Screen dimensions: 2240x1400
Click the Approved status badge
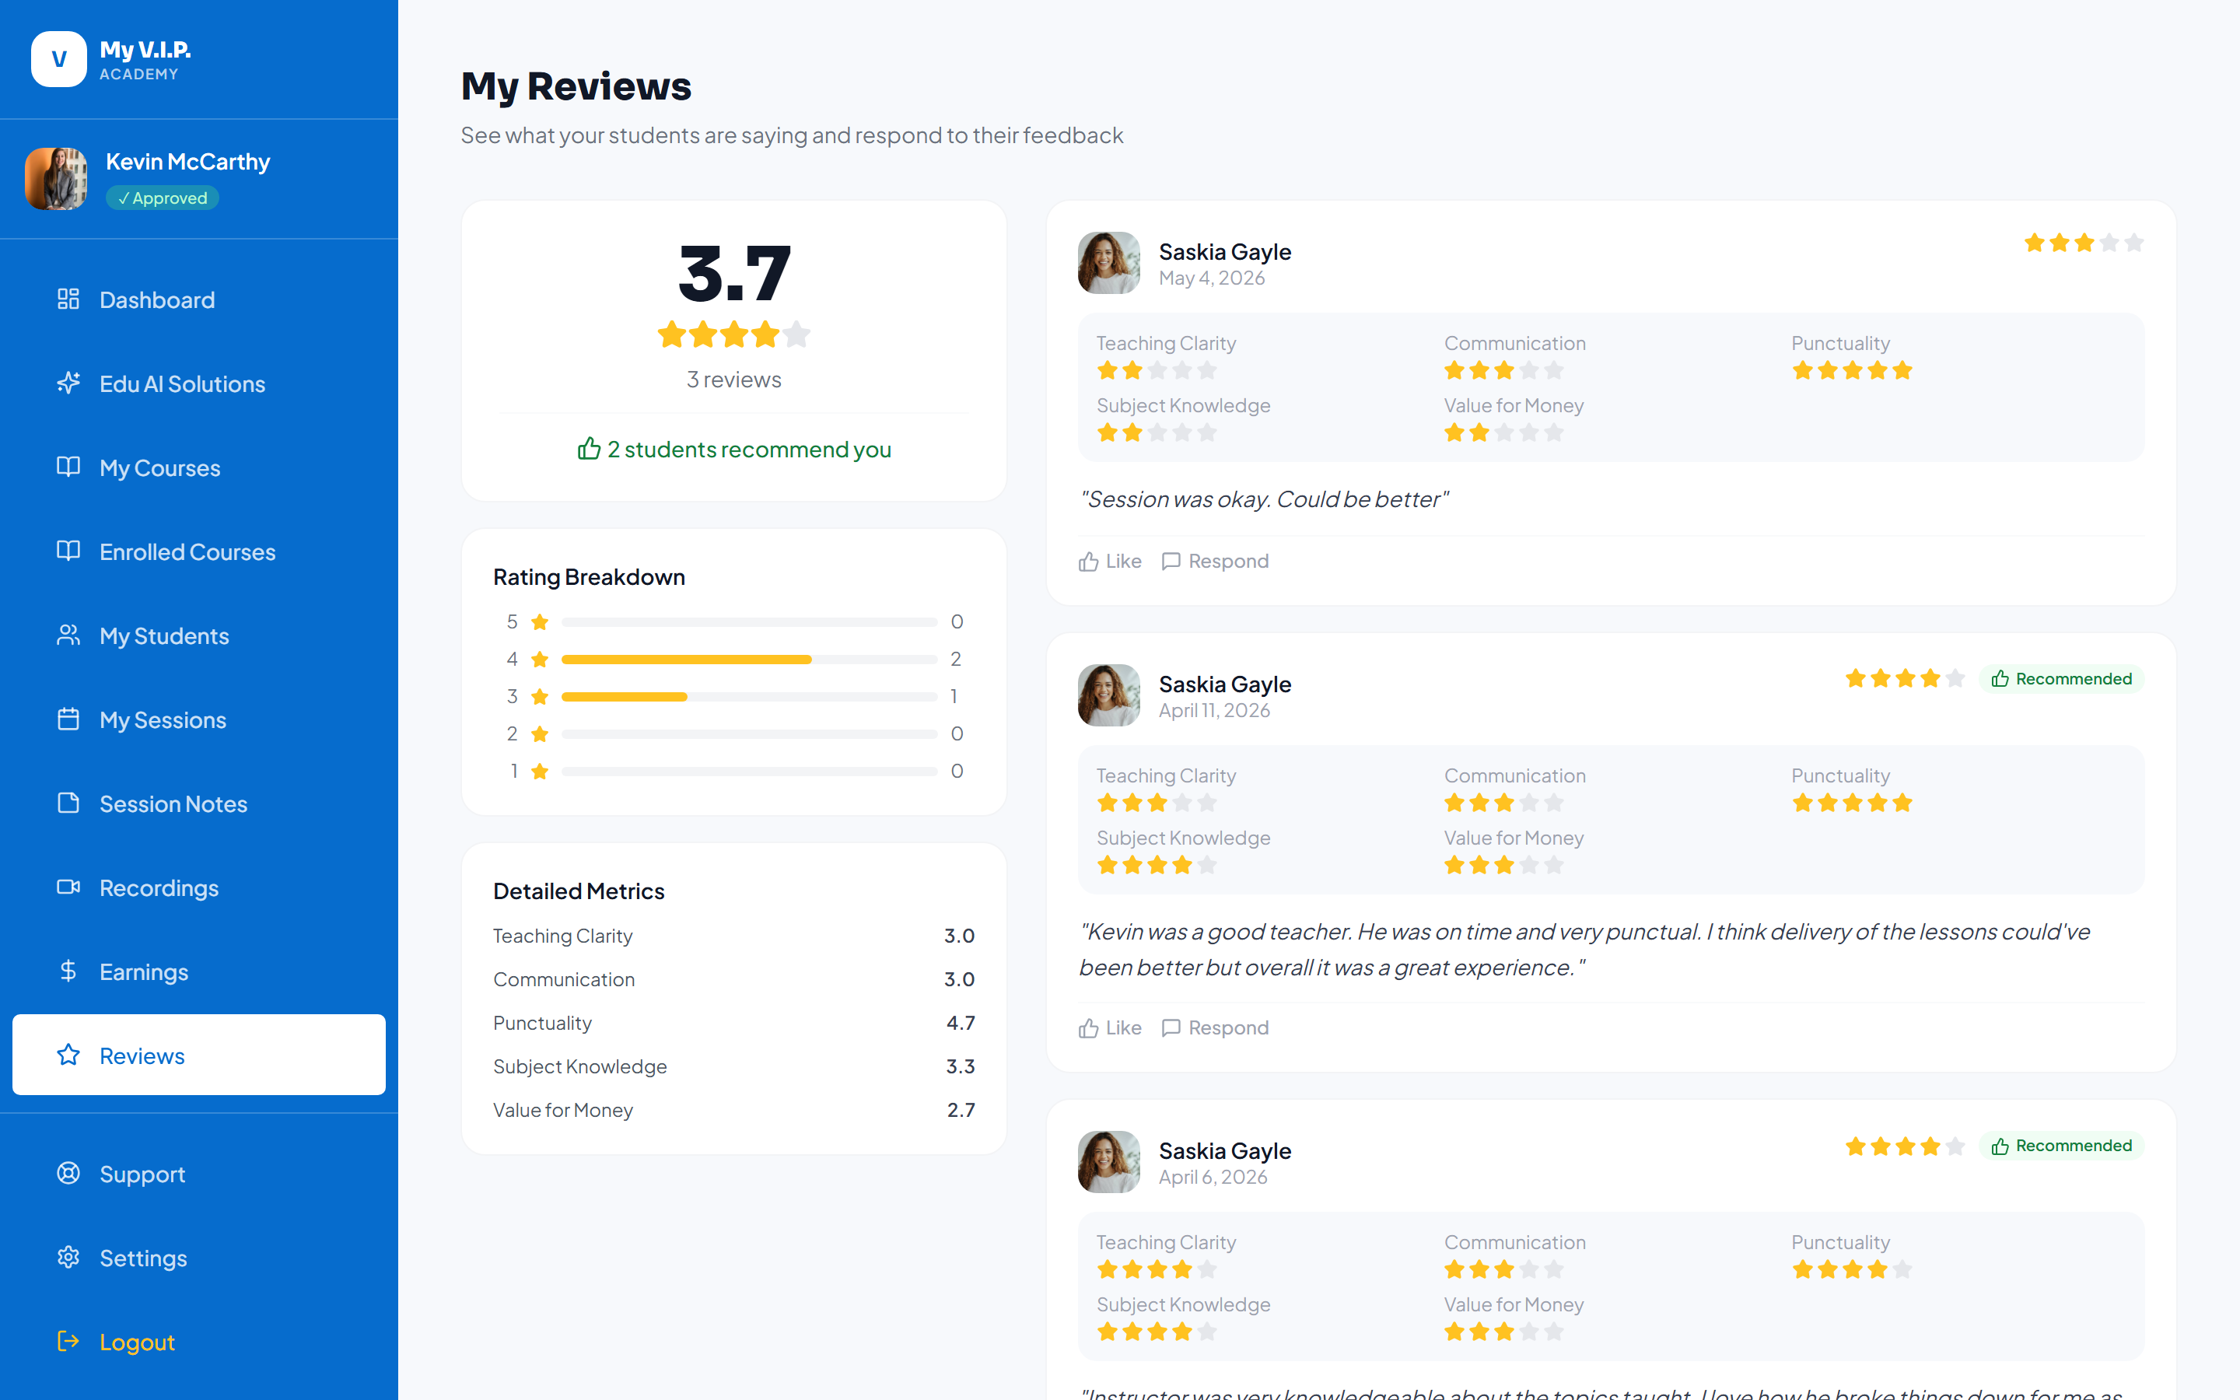tap(162, 198)
